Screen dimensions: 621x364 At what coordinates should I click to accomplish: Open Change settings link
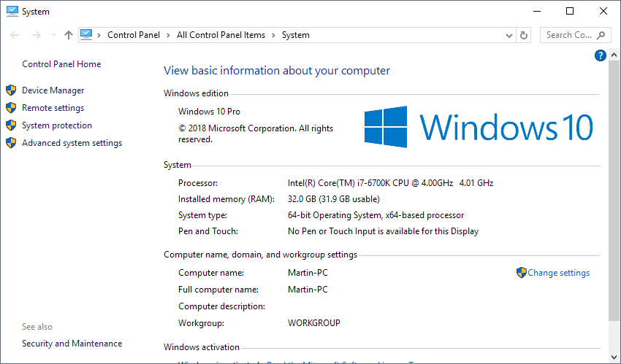pos(558,273)
